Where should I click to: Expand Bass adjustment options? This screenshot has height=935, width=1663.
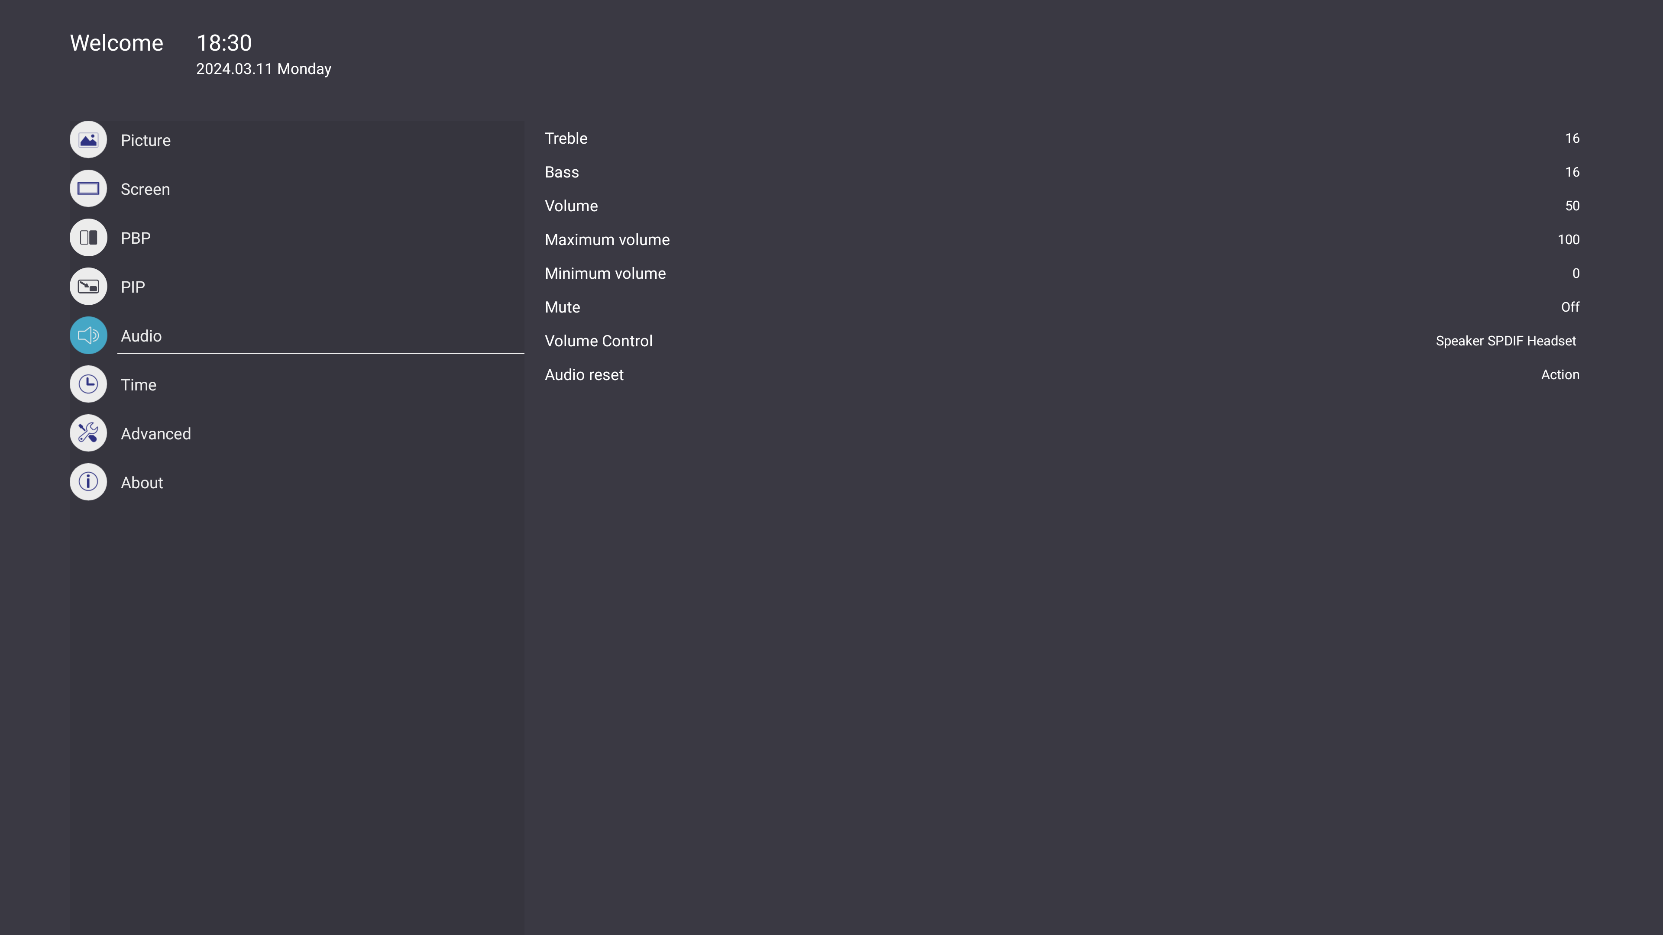click(561, 171)
